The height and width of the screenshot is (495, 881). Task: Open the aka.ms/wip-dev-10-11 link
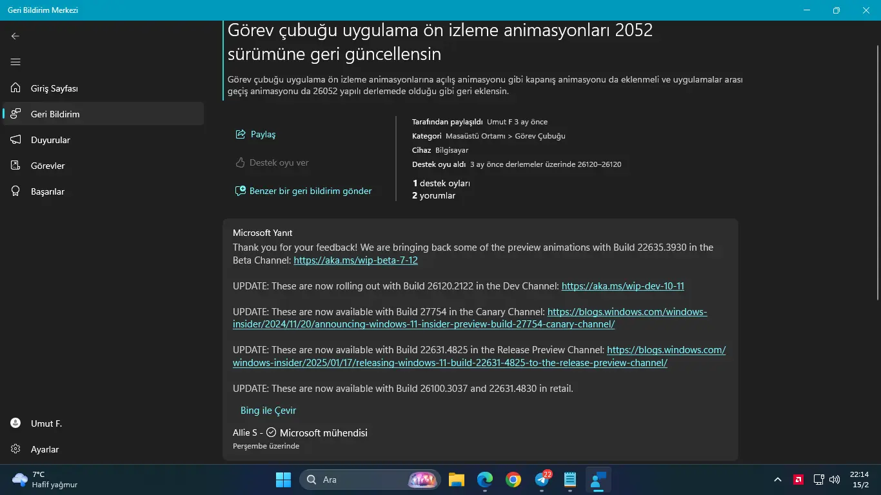point(623,286)
